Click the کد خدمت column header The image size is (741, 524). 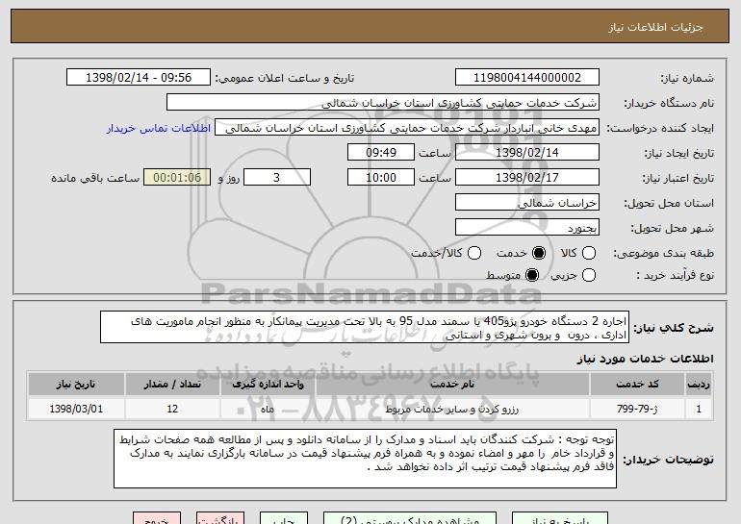(x=637, y=385)
